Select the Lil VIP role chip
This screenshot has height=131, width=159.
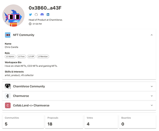pos(31,56)
